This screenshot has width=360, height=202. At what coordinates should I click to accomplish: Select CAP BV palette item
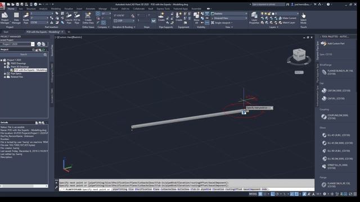pos(333,99)
